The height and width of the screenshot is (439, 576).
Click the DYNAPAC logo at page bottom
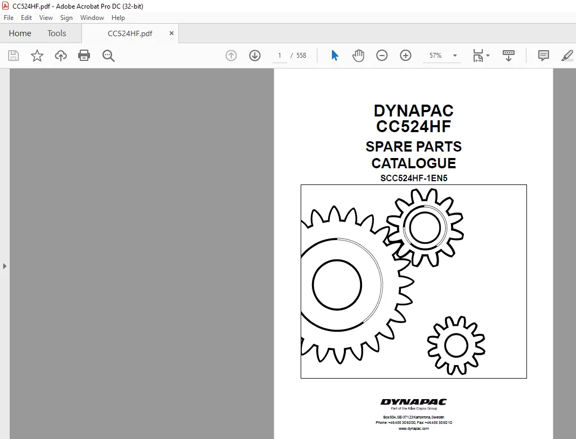tap(414, 402)
